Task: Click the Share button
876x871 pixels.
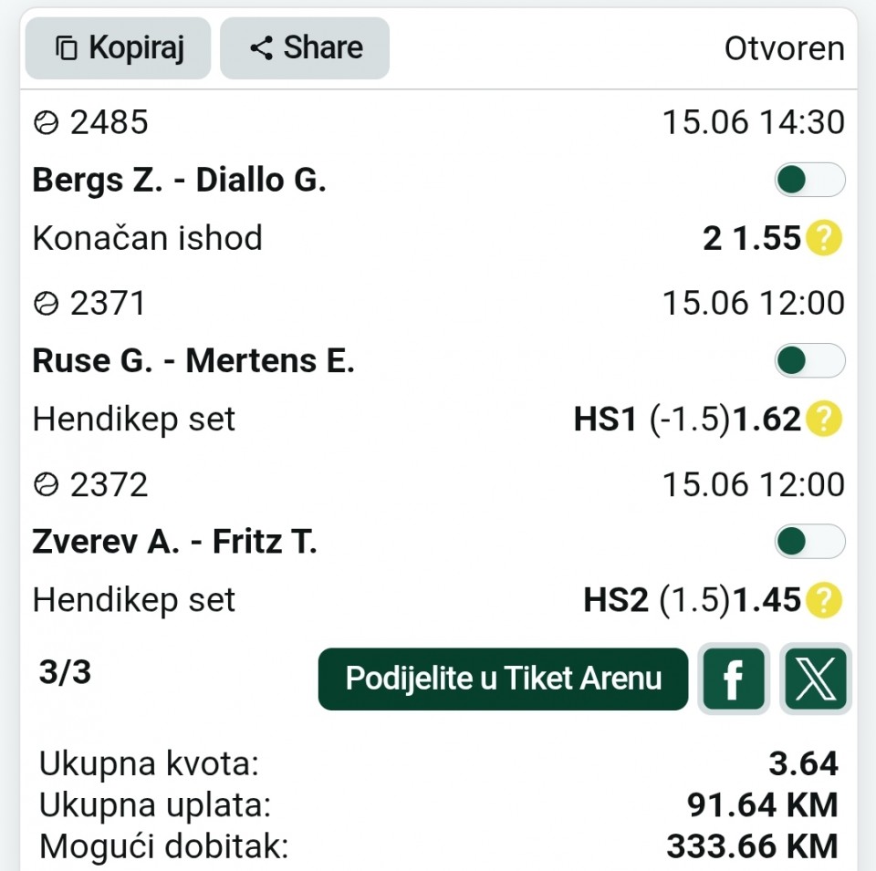Action: 305,48
